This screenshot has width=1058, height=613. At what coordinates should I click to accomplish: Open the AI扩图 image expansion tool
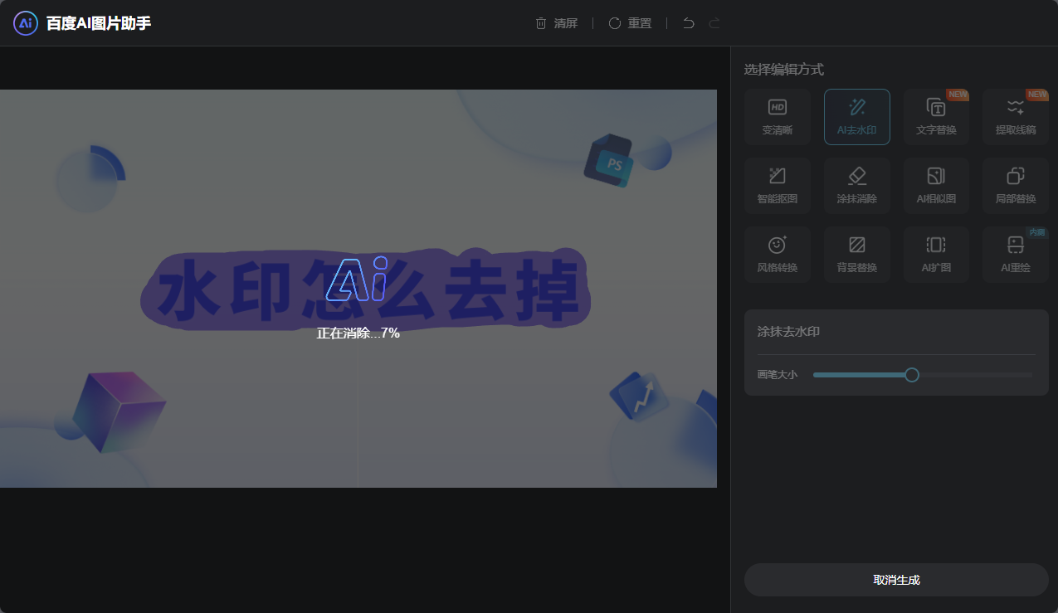pos(935,254)
